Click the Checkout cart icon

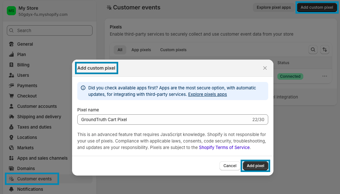pyautogui.click(x=11, y=96)
